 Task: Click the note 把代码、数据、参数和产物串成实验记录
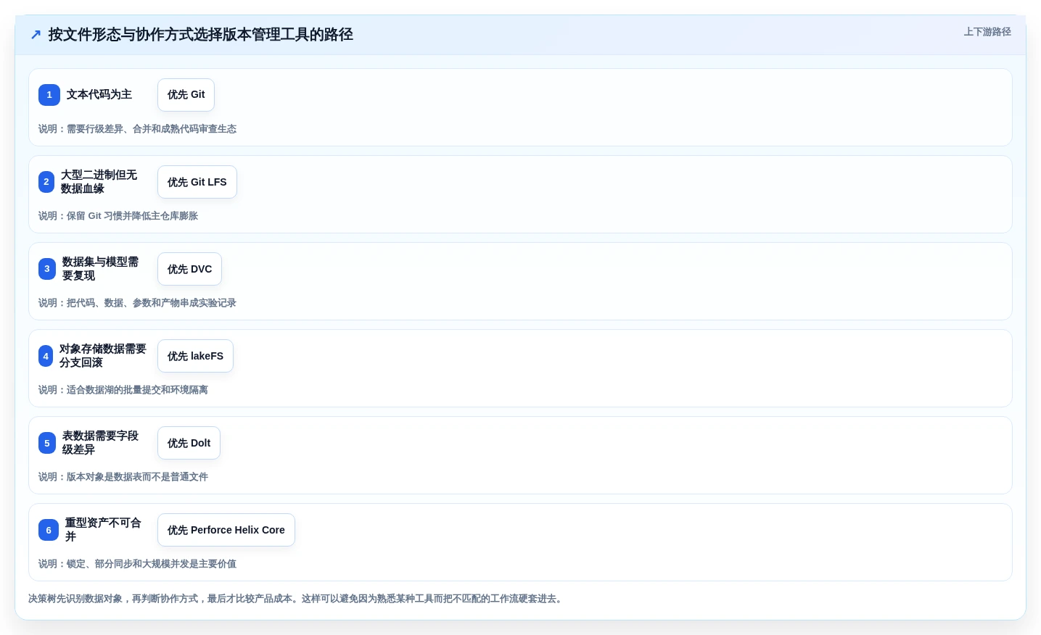tap(137, 303)
